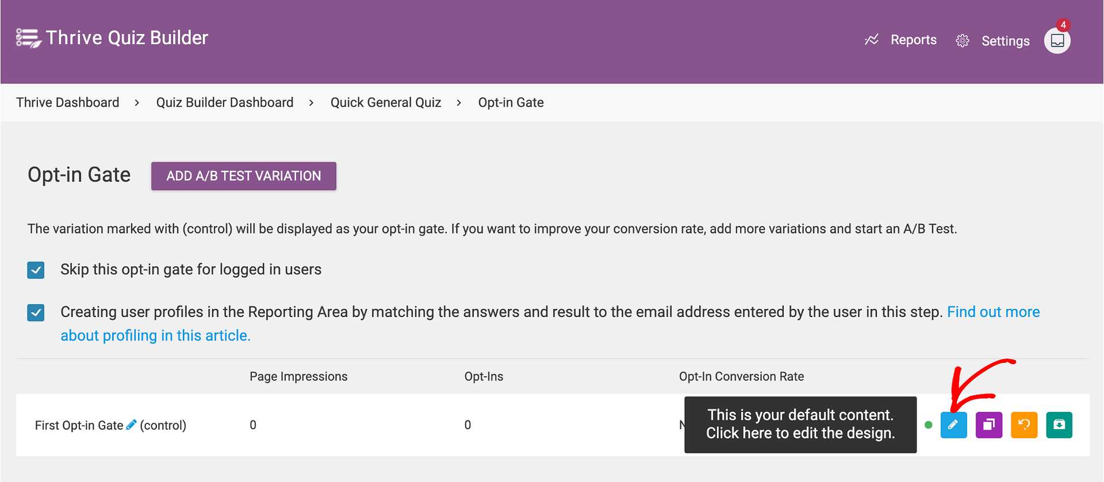Click the ADD A/B TEST VARIATION button
Viewport: 1104px width, 482px height.
coord(244,176)
